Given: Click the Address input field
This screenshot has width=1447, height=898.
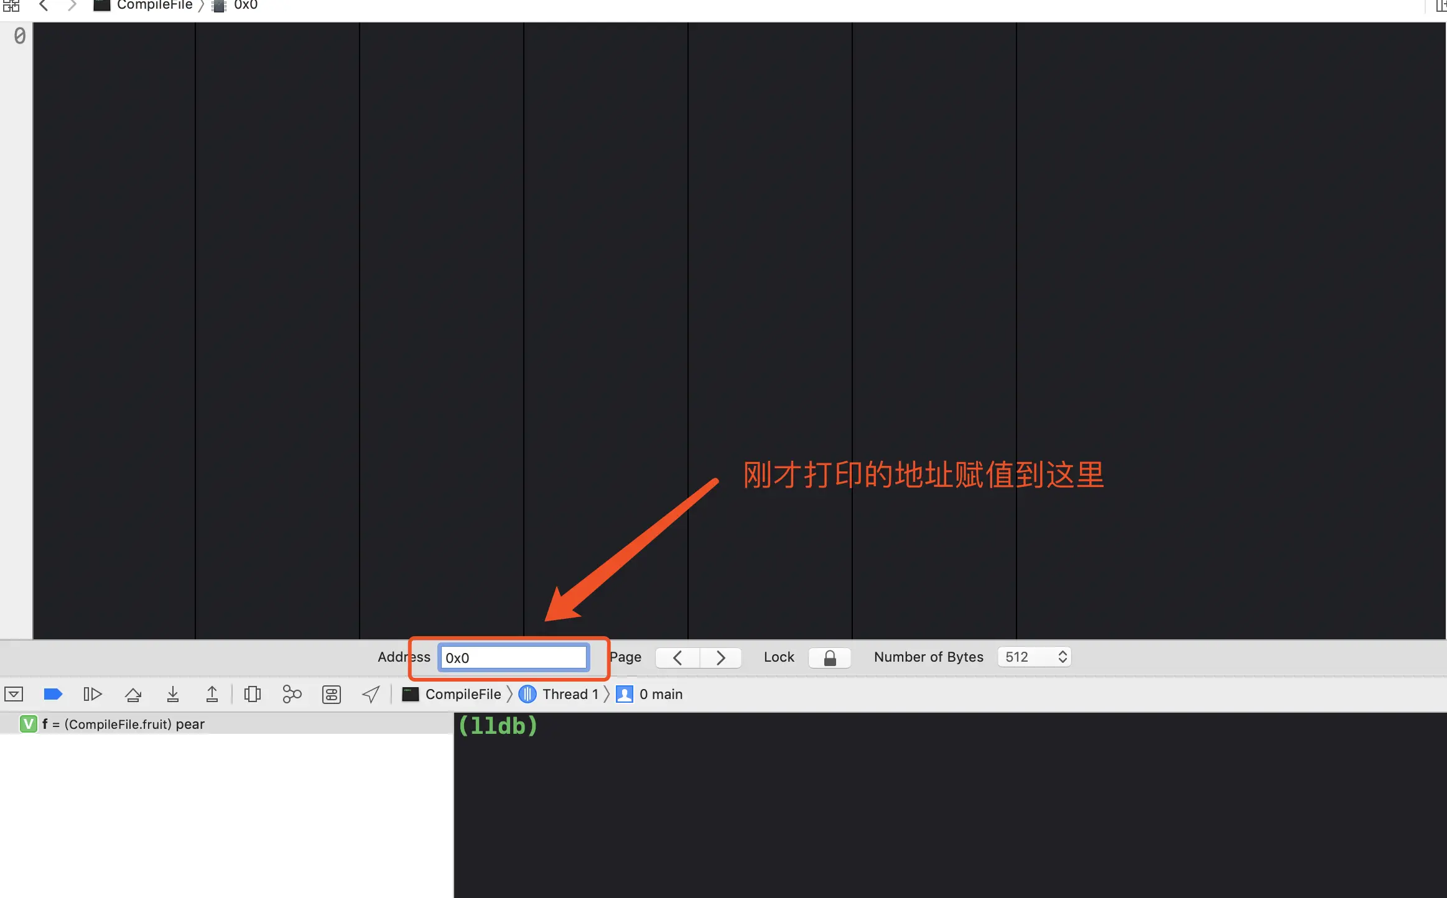Looking at the screenshot, I should click(x=513, y=658).
